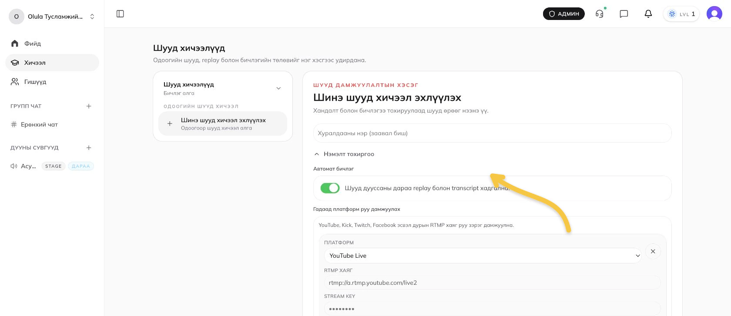The height and width of the screenshot is (316, 731).
Task: Click the STAGE tag
Action: click(54, 166)
